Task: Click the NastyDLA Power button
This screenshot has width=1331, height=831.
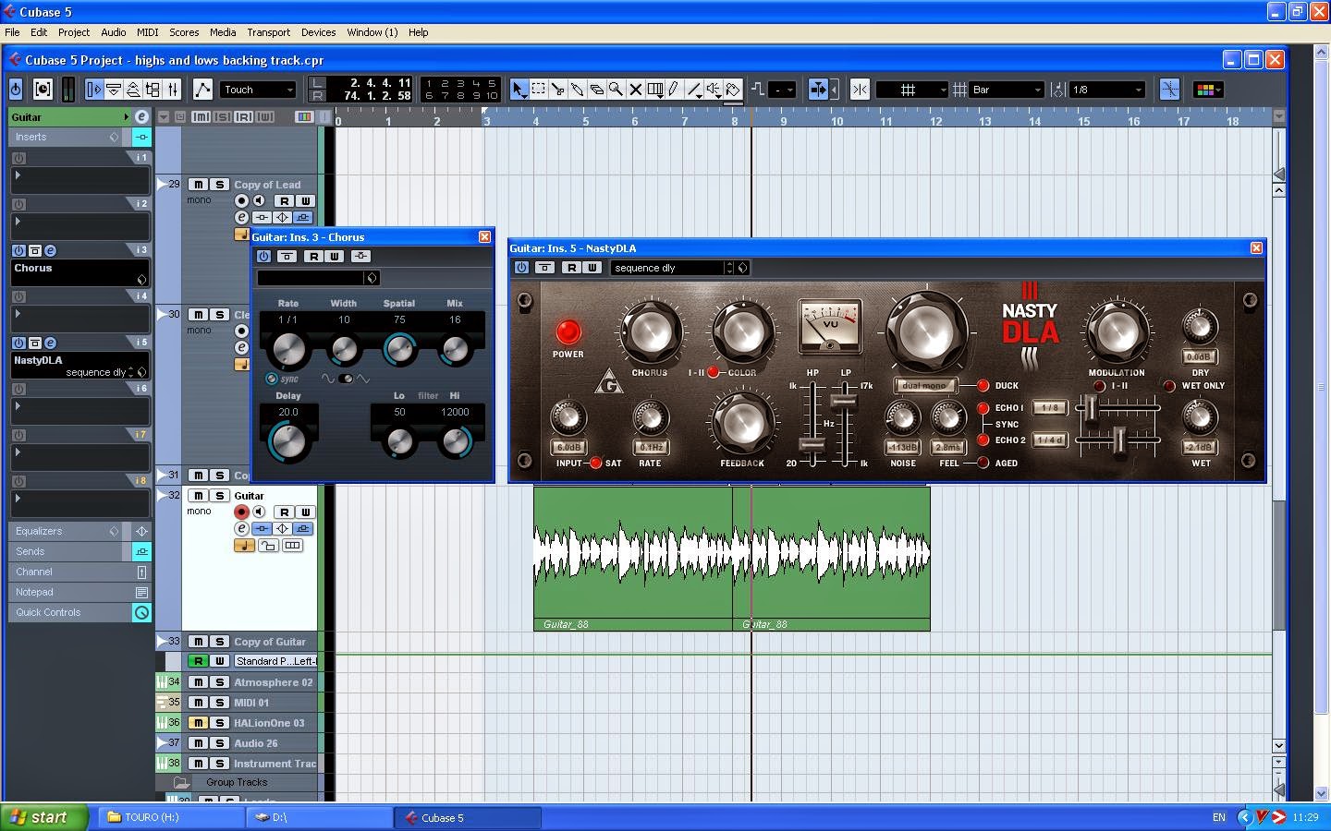Action: click(568, 331)
